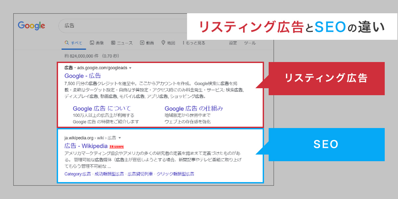Viewport: 398px width, 199px height.
Task: Click the Google logo
Action: pyautogui.click(x=32, y=26)
